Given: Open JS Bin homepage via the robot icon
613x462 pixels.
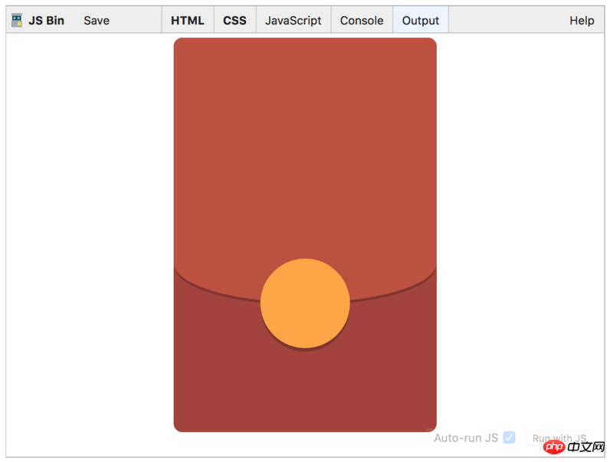Looking at the screenshot, I should tap(15, 20).
